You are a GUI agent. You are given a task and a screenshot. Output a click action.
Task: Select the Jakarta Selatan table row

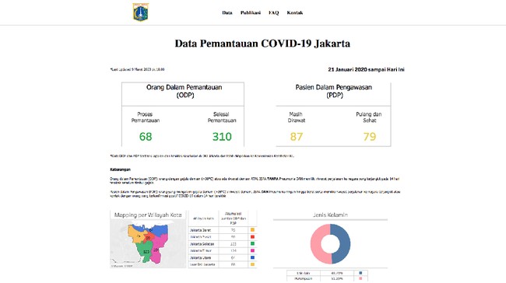coord(223,244)
